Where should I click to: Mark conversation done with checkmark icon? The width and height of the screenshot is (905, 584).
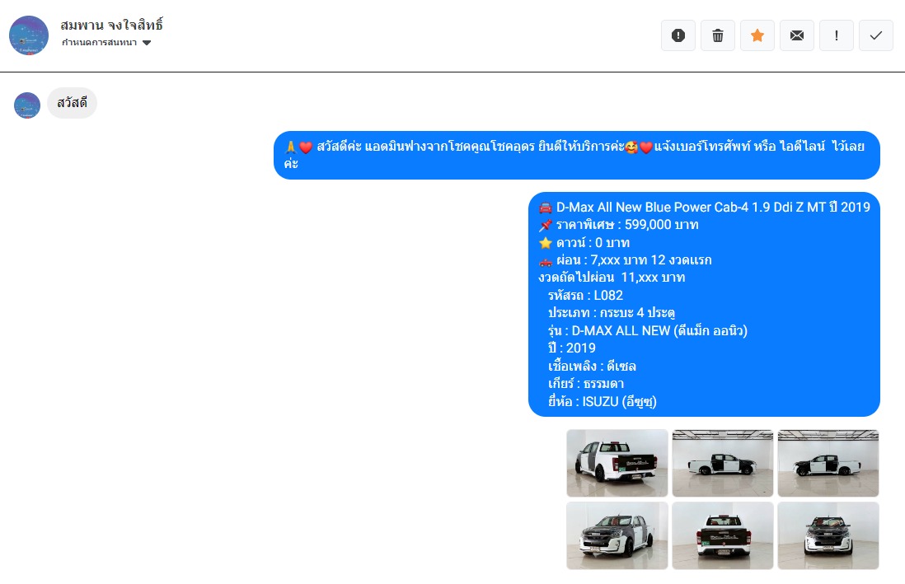876,35
